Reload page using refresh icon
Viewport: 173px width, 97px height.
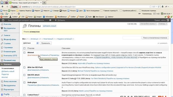click(x=159, y=7)
